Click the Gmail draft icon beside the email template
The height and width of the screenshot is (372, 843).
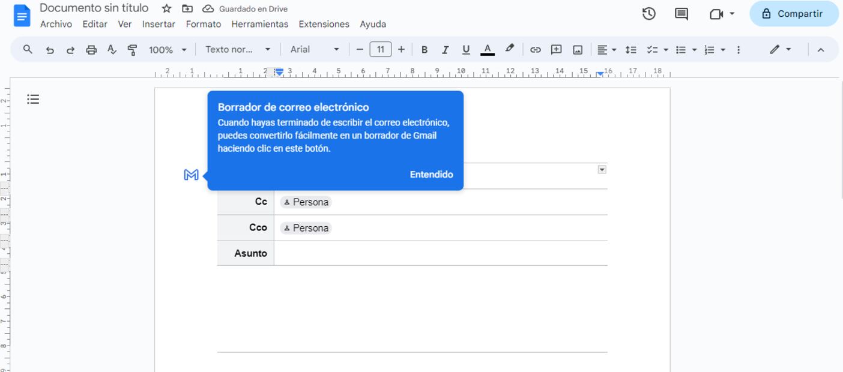191,175
